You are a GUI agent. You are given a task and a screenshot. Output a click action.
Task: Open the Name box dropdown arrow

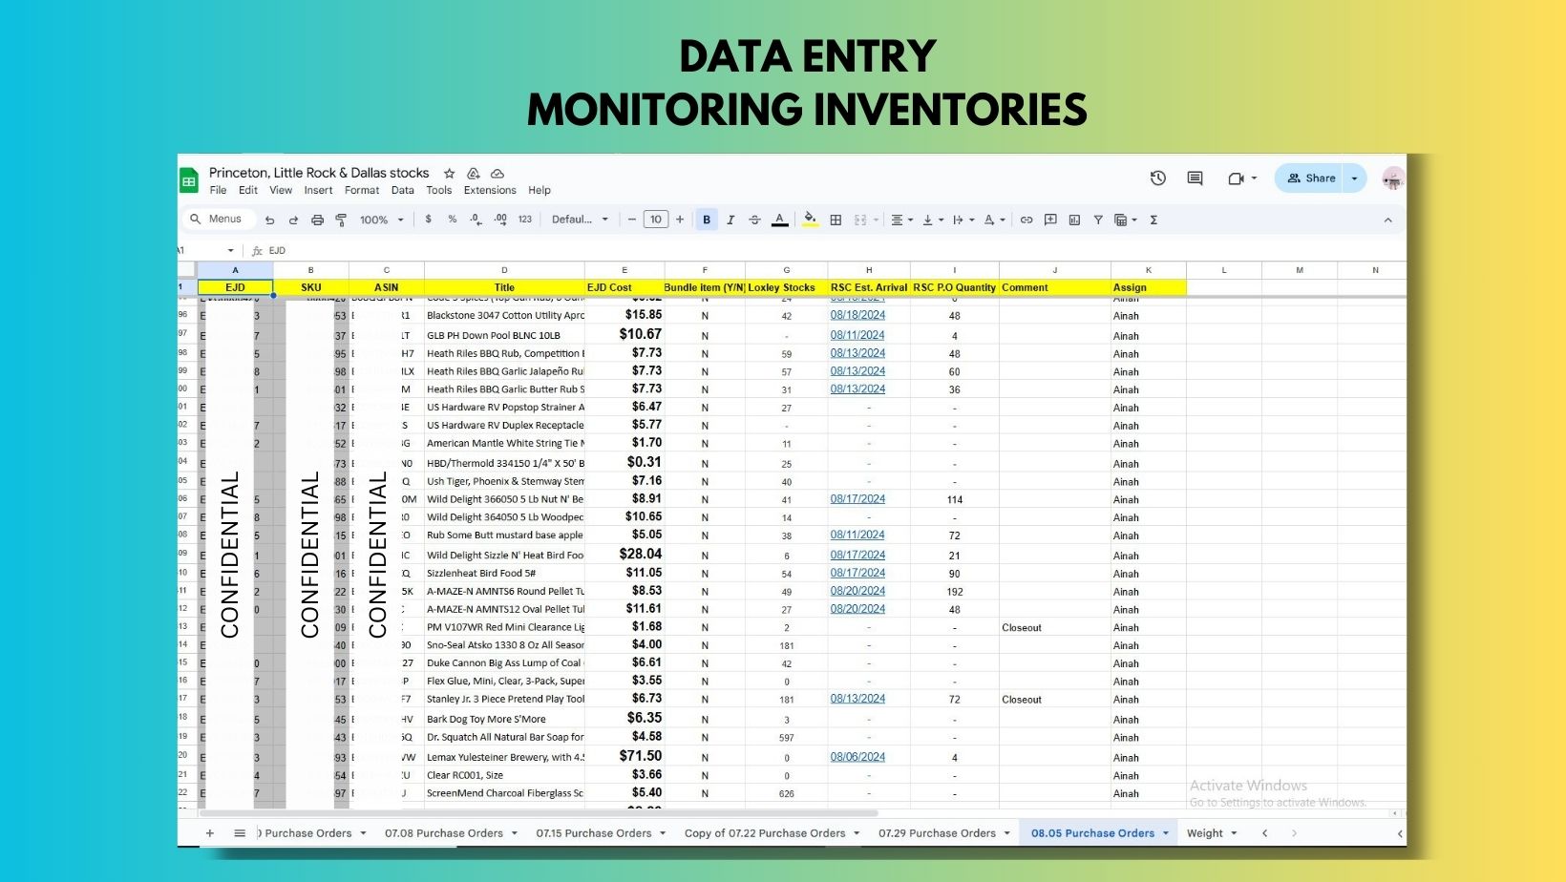point(231,251)
